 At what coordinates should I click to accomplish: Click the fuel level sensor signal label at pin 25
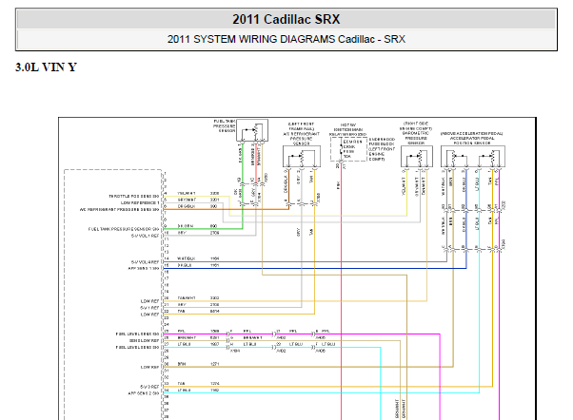pos(137,334)
